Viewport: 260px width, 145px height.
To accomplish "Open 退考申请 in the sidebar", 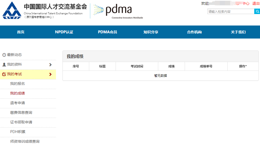I will (x=18, y=103).
